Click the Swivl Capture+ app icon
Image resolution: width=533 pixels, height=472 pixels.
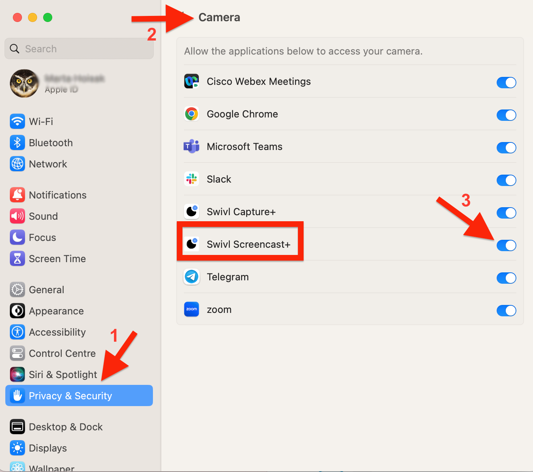pos(192,212)
